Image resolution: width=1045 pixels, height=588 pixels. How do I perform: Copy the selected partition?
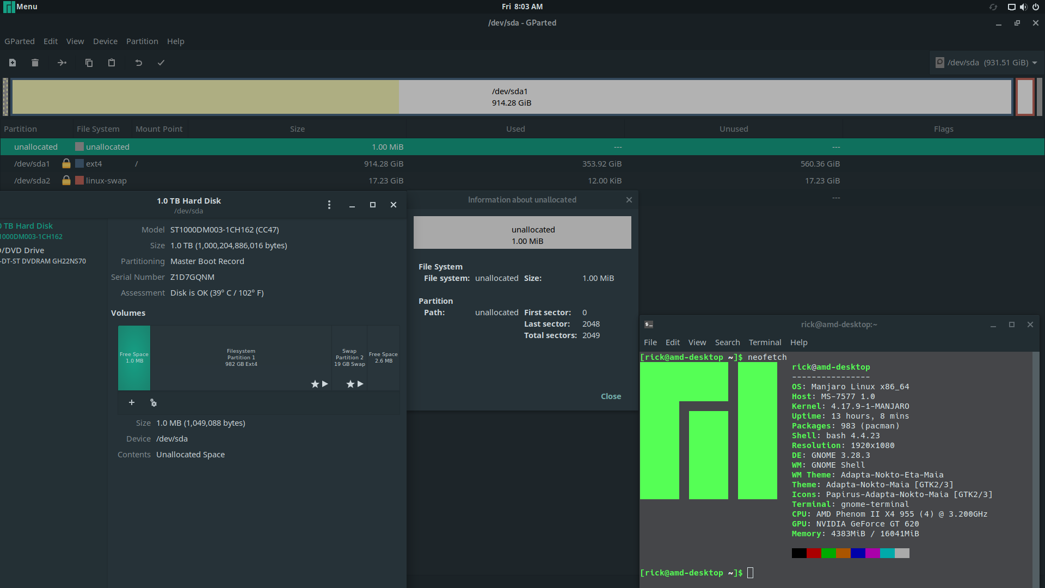[x=89, y=63]
